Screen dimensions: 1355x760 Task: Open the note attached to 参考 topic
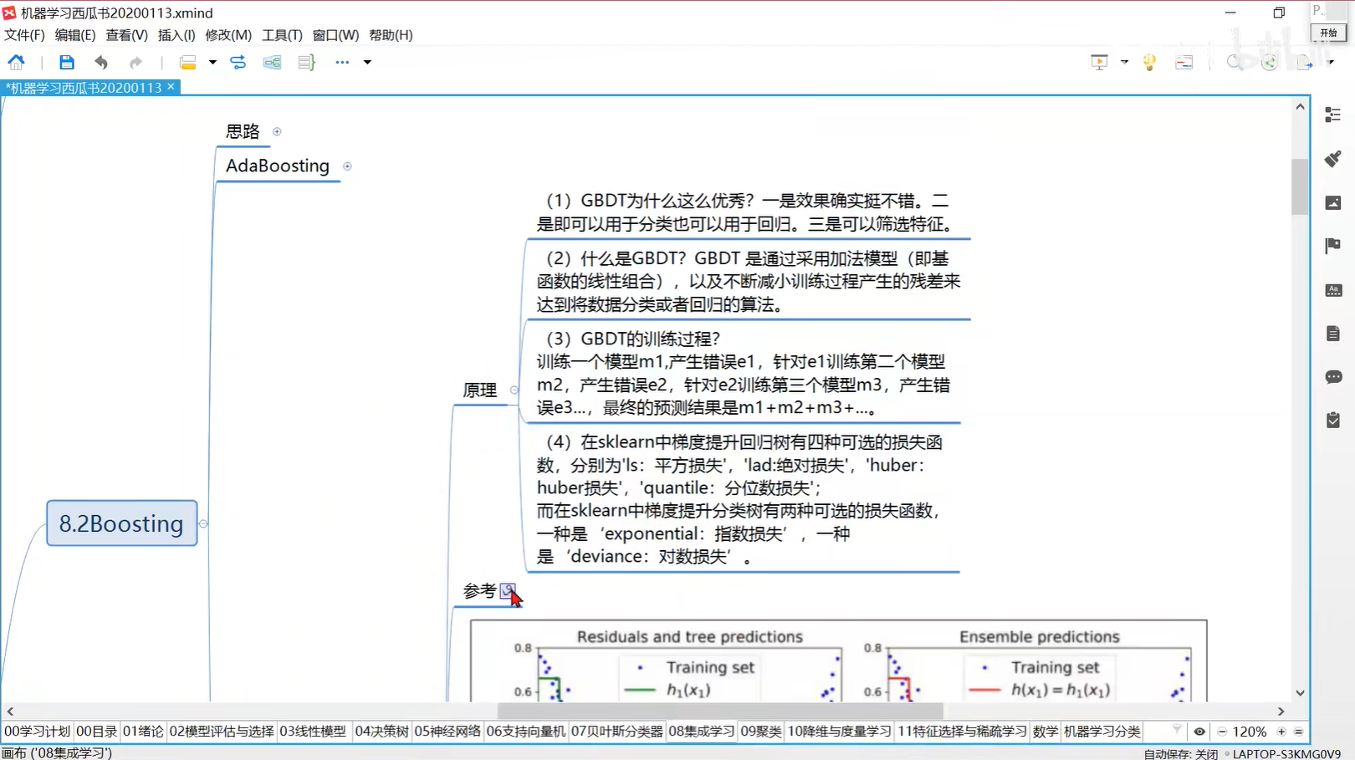coord(507,591)
